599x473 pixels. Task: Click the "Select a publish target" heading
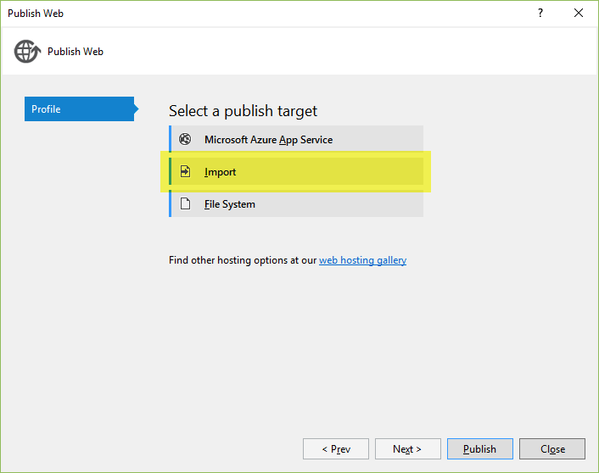tap(243, 111)
